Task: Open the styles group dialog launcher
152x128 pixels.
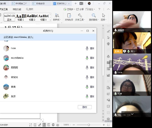Action: pos(62,22)
